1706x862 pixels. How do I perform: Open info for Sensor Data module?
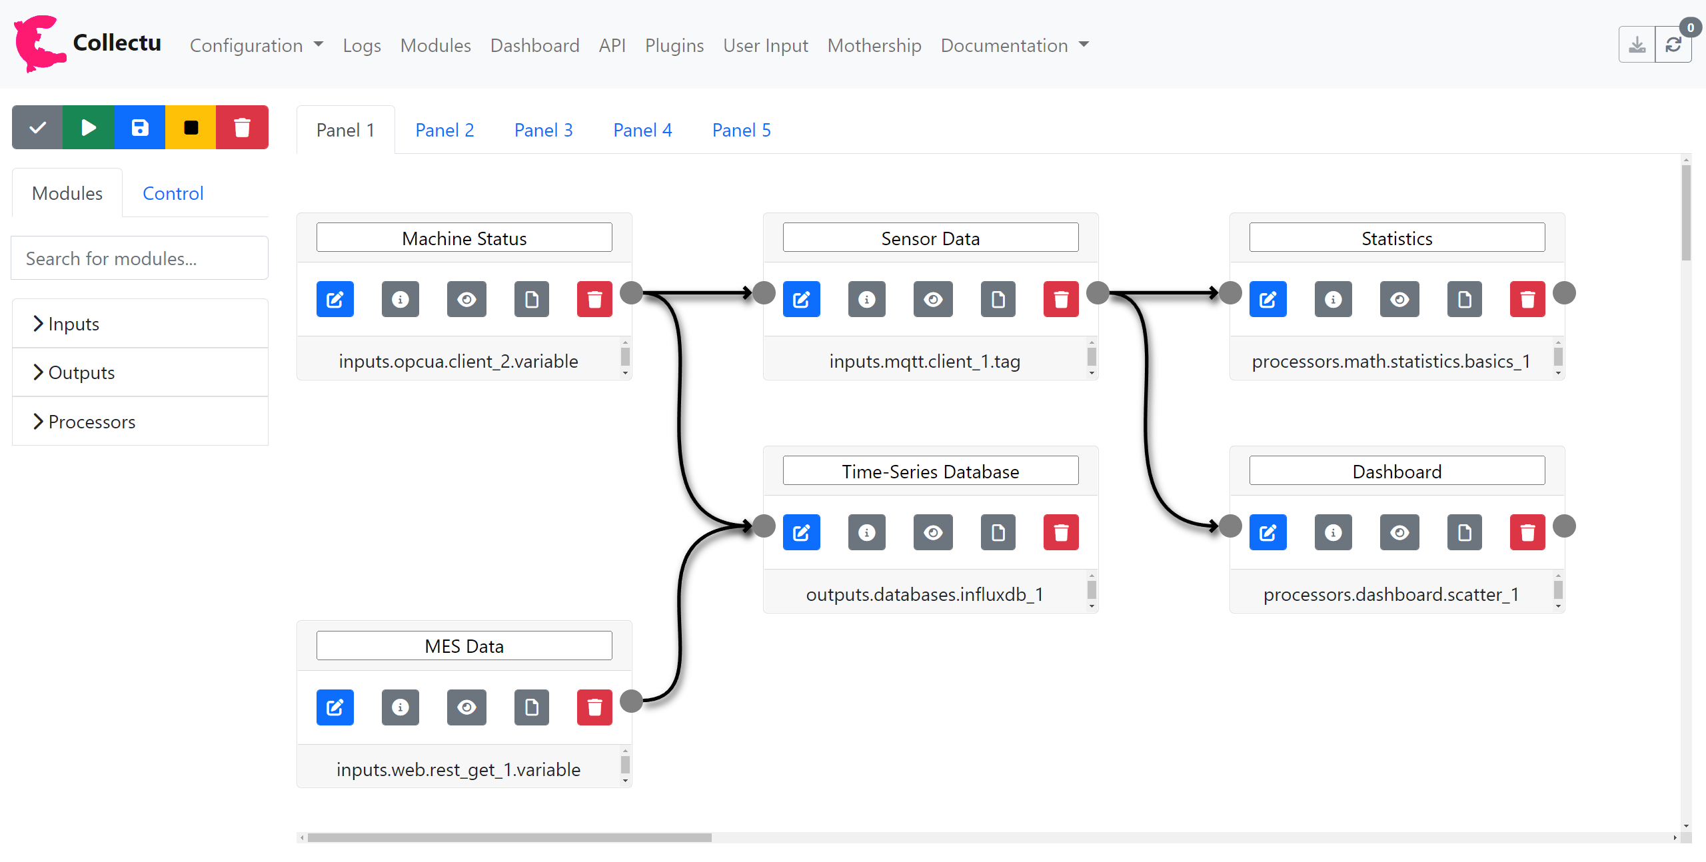click(x=866, y=299)
